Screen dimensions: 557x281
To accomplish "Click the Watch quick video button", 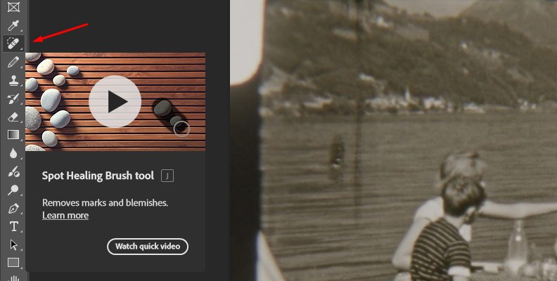I will pyautogui.click(x=148, y=247).
